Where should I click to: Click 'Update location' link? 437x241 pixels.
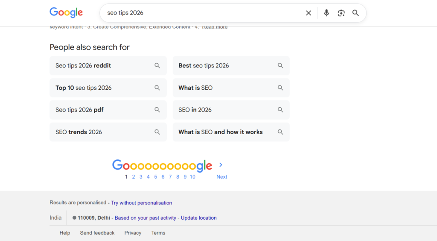[x=198, y=218]
